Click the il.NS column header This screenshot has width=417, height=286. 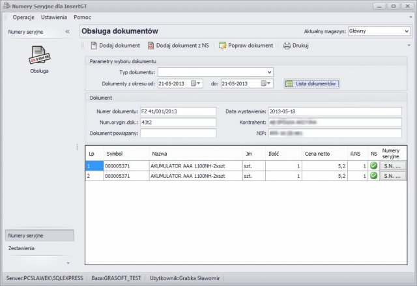click(358, 154)
